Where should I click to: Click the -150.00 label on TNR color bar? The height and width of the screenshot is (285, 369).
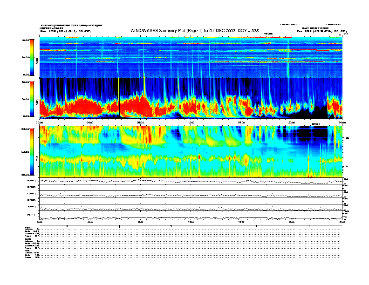[24, 175]
